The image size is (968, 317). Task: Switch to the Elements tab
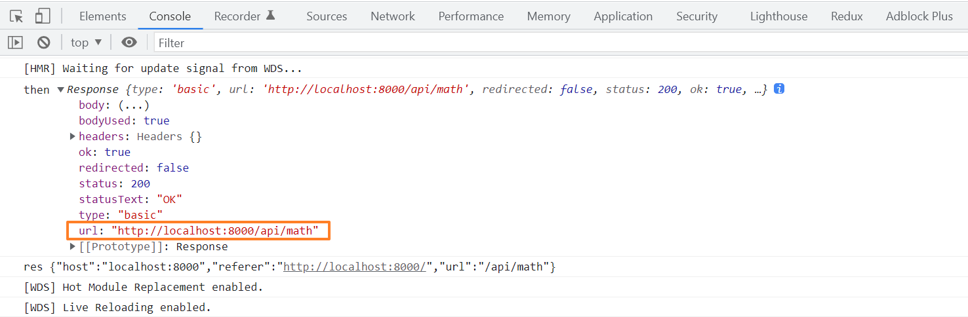tap(102, 16)
